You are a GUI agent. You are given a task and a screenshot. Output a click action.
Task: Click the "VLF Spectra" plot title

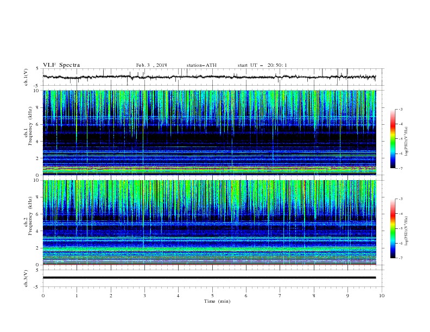pos(61,65)
